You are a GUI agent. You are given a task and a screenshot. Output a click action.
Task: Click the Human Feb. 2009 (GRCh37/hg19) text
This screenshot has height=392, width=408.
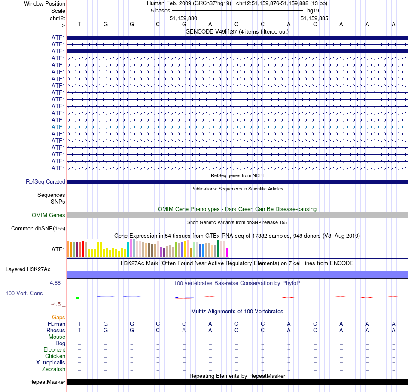(x=189, y=3)
